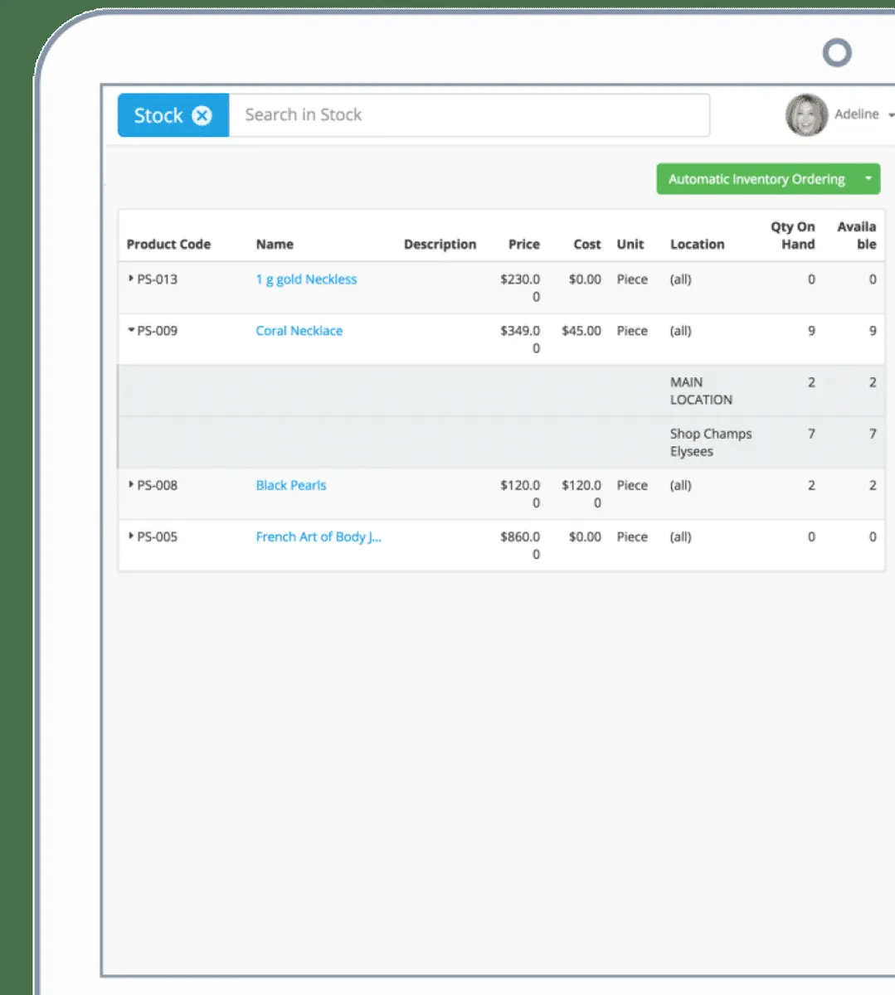The width and height of the screenshot is (895, 995).
Task: Click the $349.00 price of Coral Necklace
Action: click(x=520, y=339)
